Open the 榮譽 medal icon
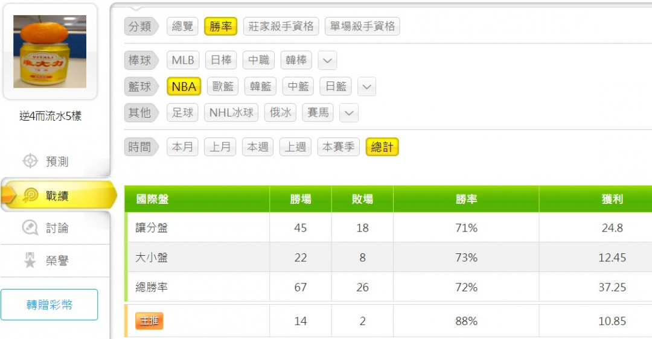 tap(30, 260)
